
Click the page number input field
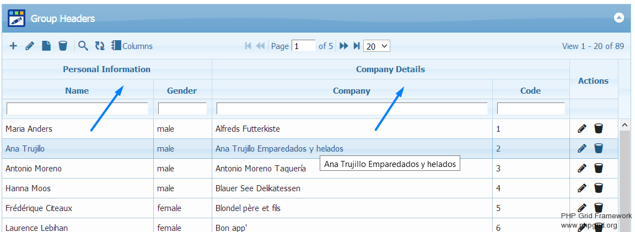[304, 46]
